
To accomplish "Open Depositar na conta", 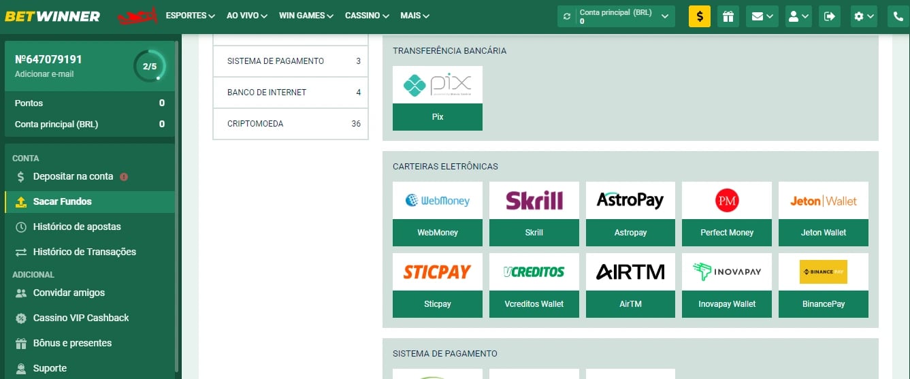I will pos(73,176).
